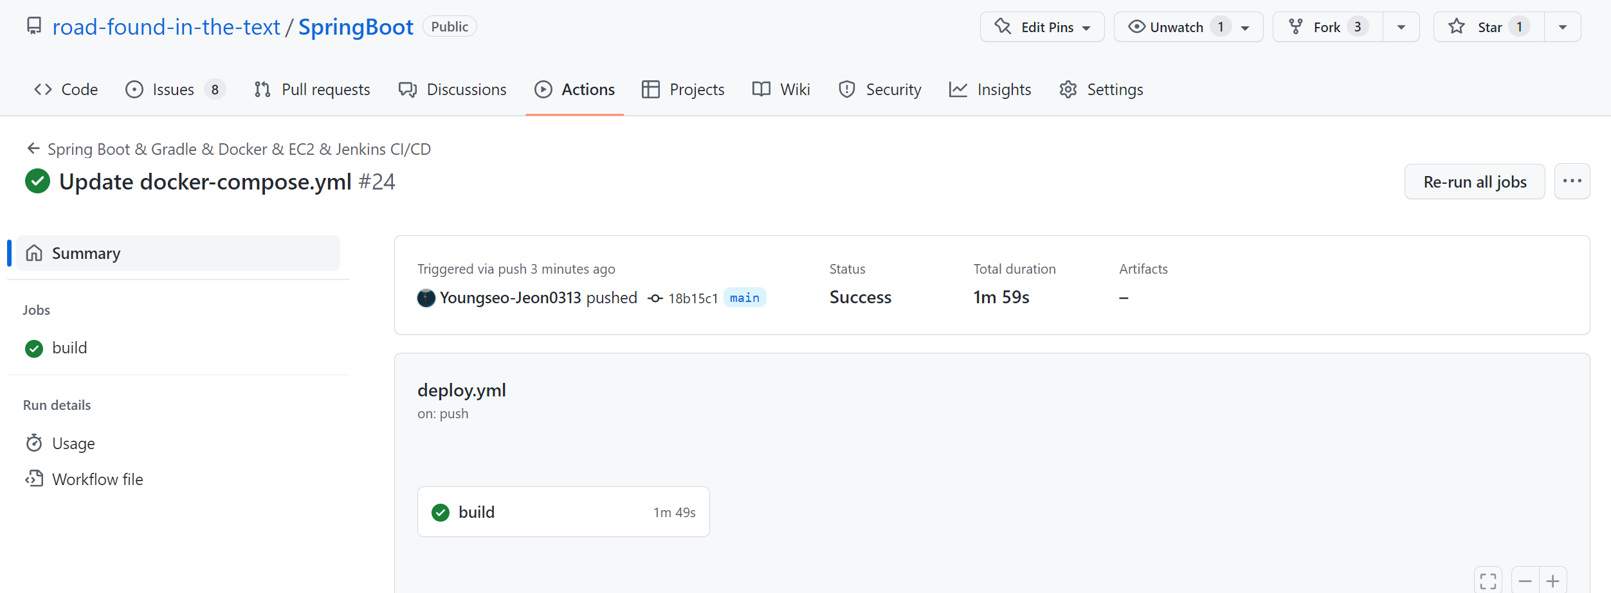Open the road-found-in-the-text owner link

tap(166, 27)
